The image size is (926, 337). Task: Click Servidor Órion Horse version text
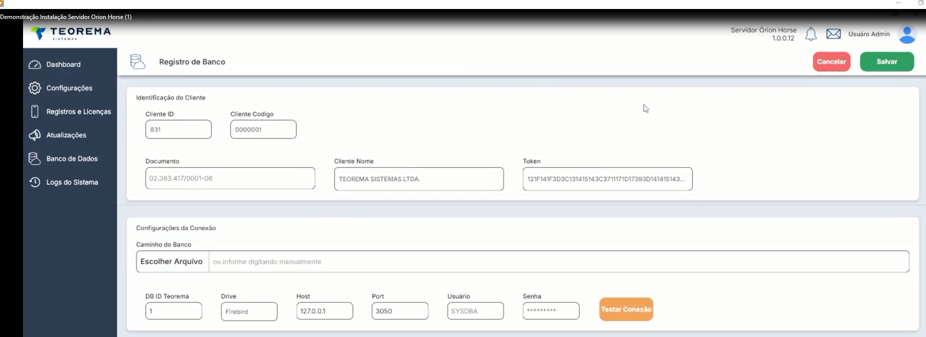coord(763,34)
